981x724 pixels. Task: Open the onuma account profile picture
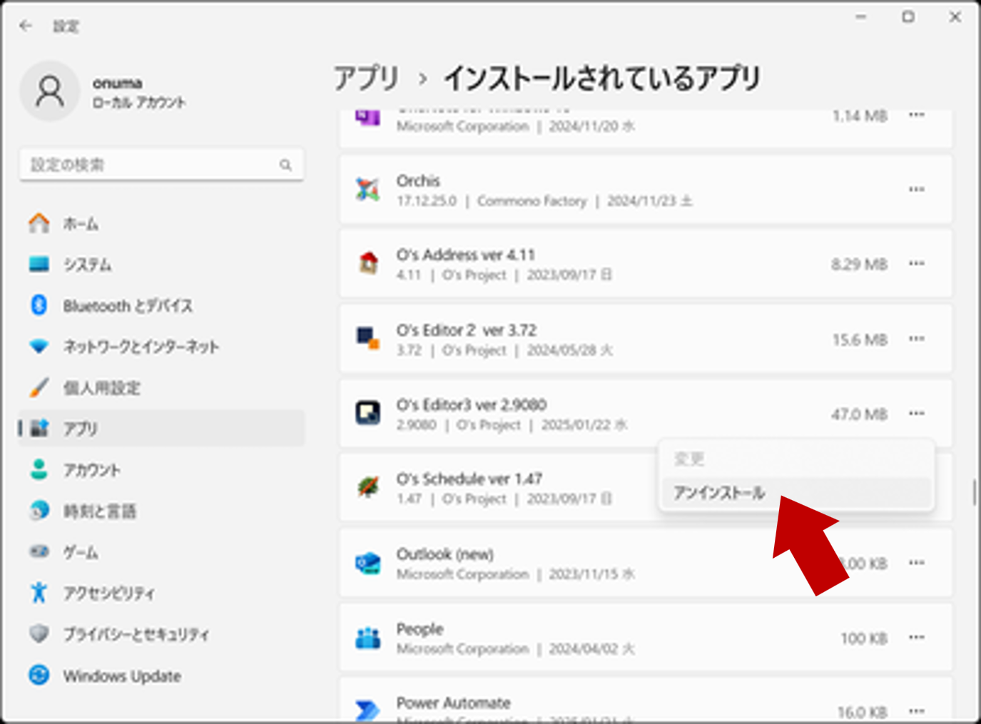coord(49,92)
